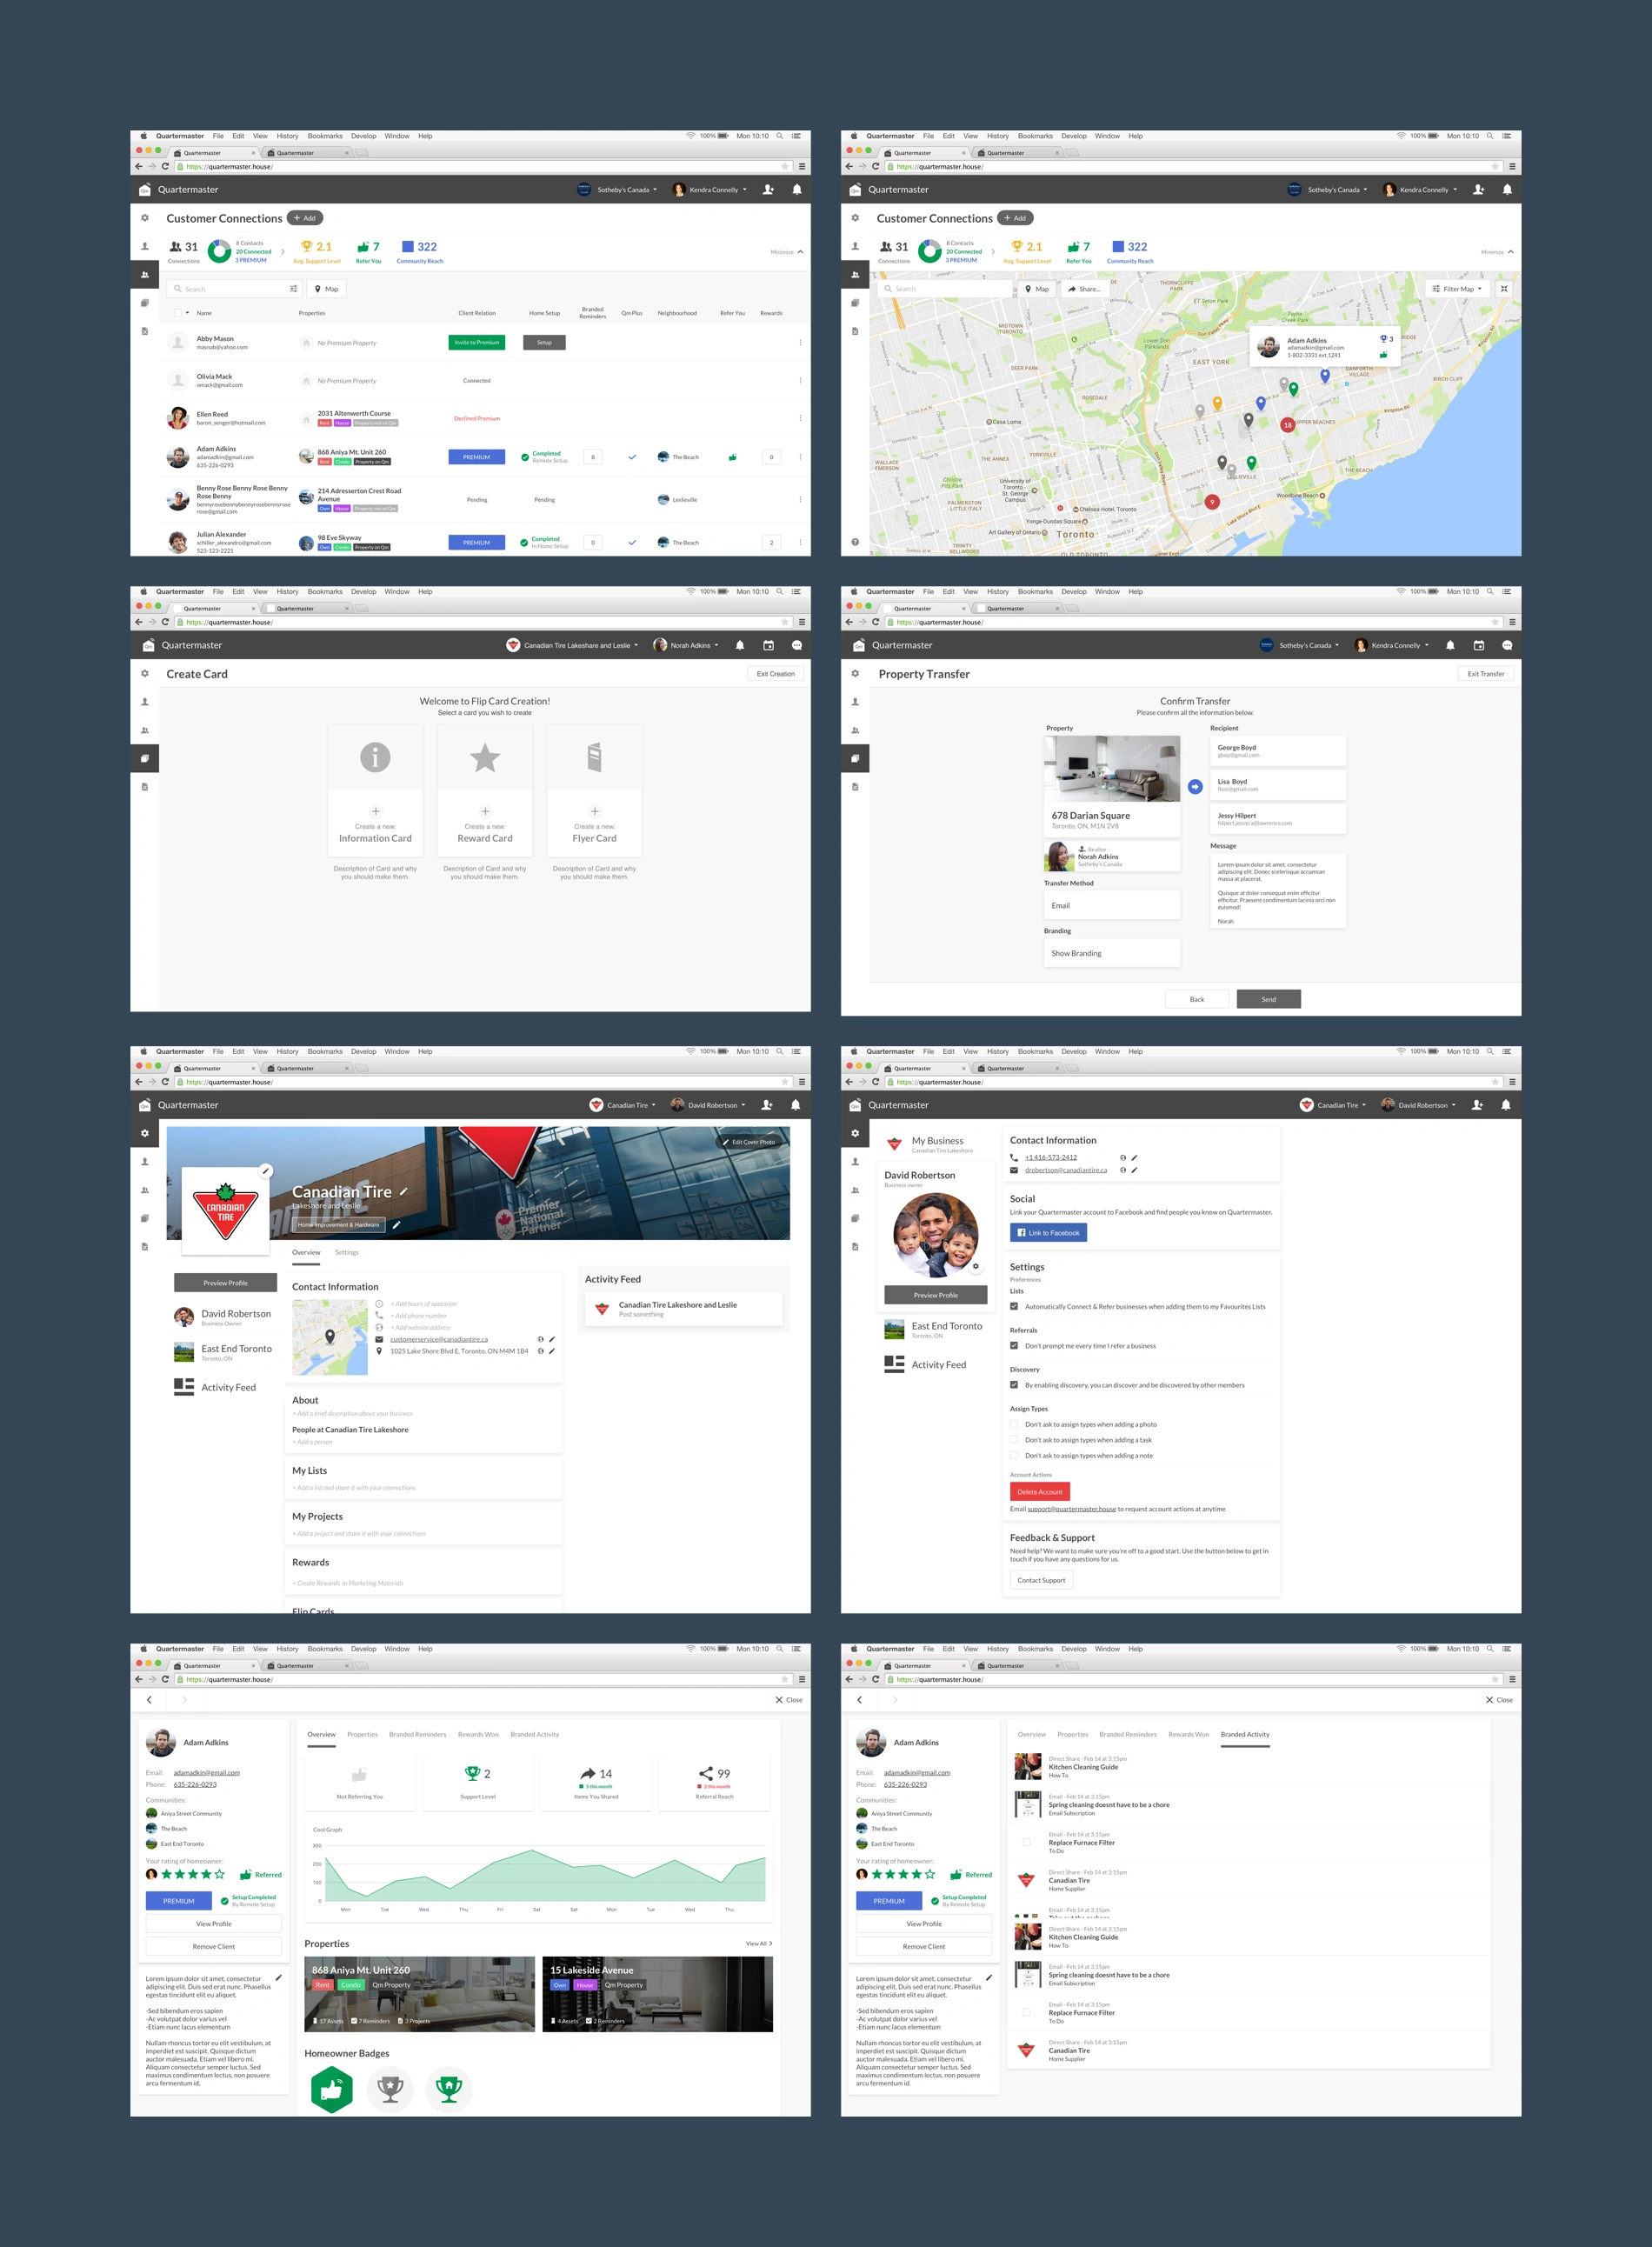1652x2247 pixels.
Task: Open search filters with the sliders icon
Action: (292, 288)
